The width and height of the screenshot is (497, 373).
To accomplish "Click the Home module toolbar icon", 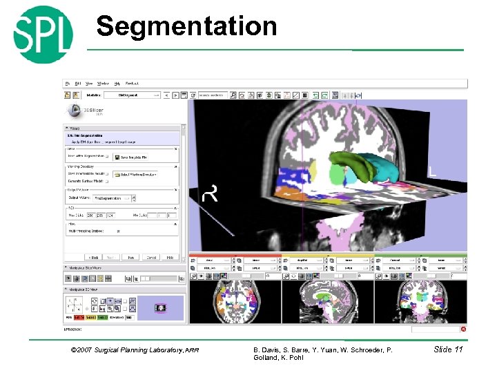I will click(x=242, y=95).
